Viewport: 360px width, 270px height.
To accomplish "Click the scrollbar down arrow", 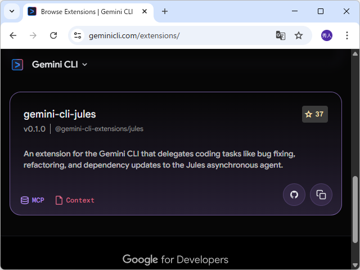I will pyautogui.click(x=355, y=265).
